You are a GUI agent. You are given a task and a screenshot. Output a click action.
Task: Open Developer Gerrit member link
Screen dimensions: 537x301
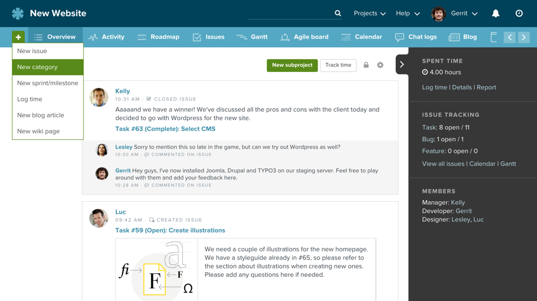point(464,211)
